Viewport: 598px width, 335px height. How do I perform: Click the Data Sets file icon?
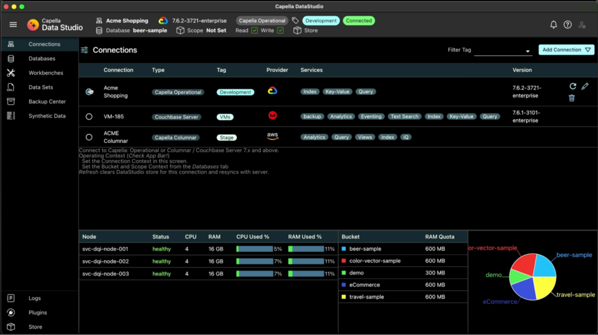point(11,87)
